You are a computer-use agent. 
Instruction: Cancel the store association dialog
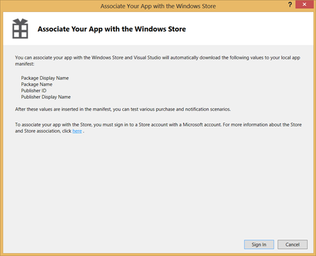(x=293, y=245)
